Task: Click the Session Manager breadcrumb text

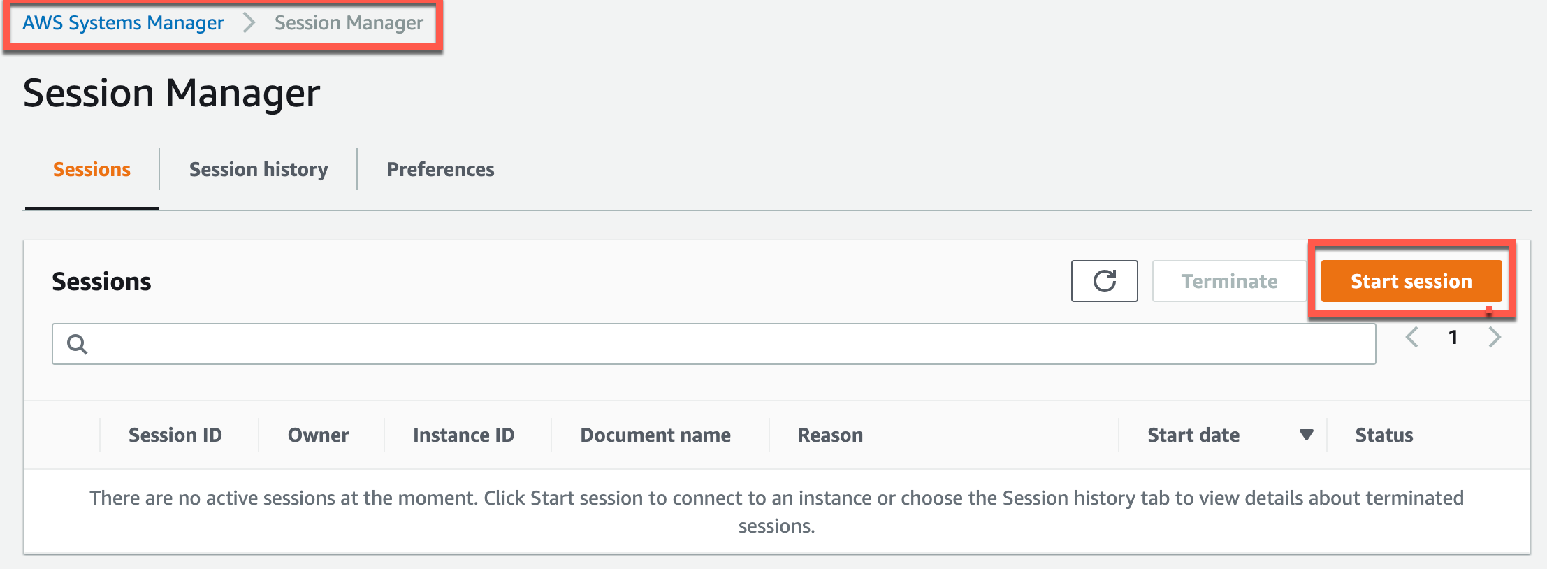Action: tap(349, 23)
